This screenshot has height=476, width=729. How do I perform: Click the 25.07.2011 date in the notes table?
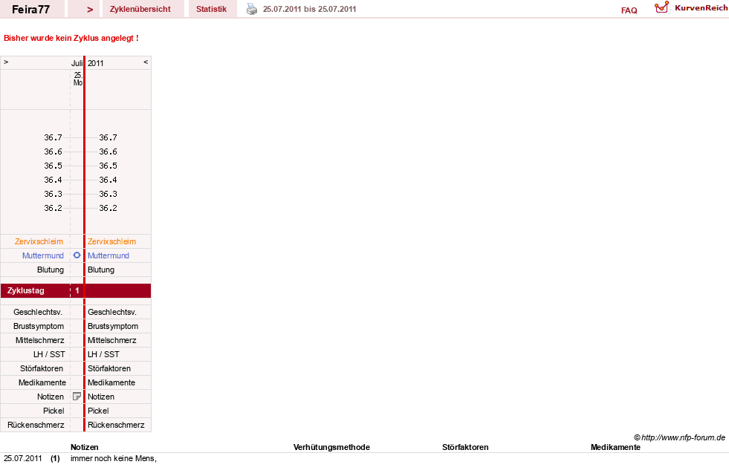23,458
